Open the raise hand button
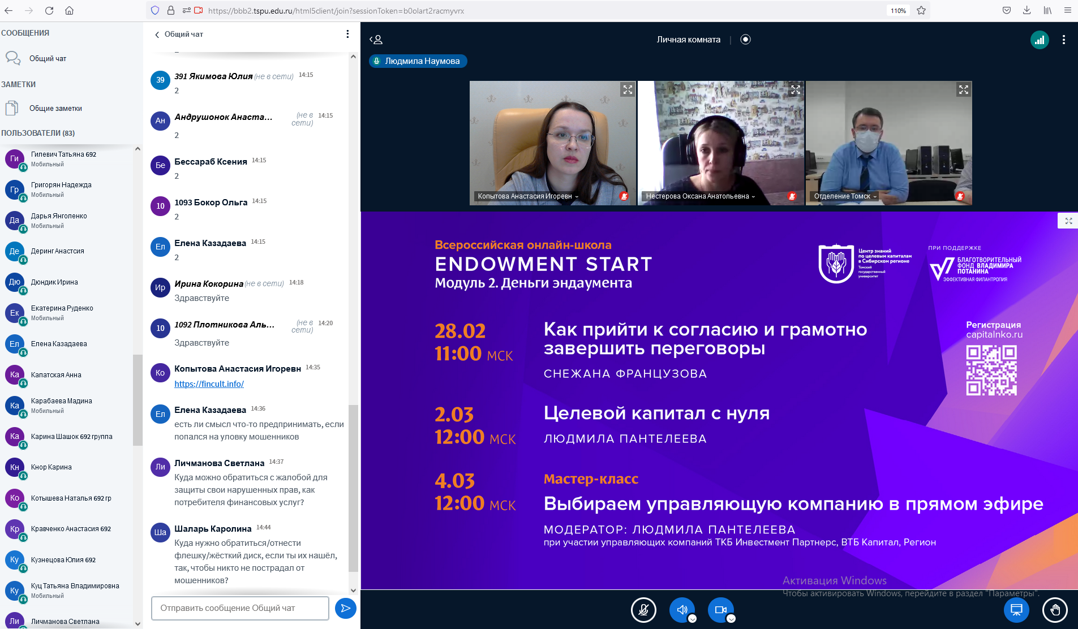 point(1055,610)
